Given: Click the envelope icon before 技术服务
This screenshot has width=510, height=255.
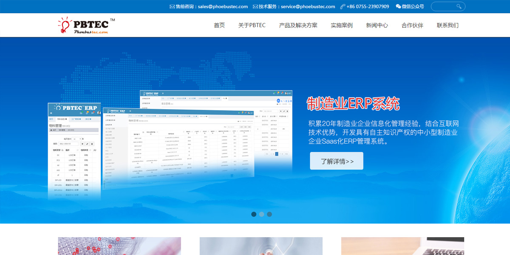Looking at the screenshot, I should [x=255, y=6].
